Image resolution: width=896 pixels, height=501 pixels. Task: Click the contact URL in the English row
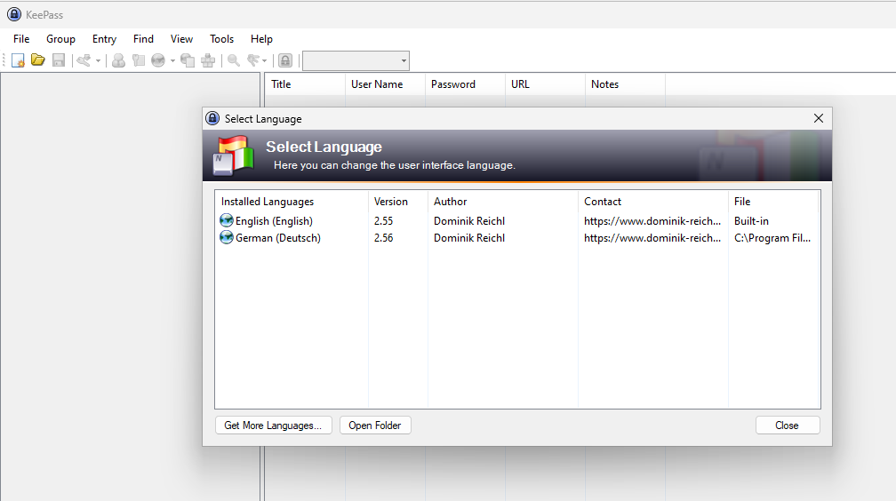pyautogui.click(x=652, y=220)
